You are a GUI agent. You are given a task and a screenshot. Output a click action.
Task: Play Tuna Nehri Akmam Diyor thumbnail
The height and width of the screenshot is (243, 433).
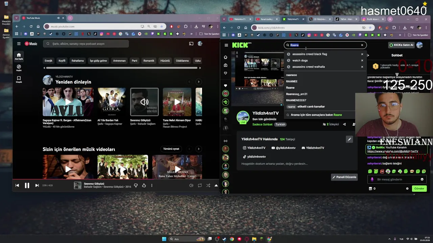pos(177,102)
